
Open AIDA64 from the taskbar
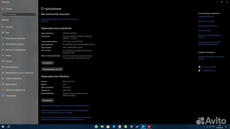[x=149, y=127]
